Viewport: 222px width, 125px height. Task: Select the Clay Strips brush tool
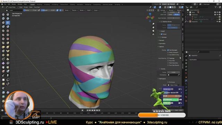[x=8, y=18]
